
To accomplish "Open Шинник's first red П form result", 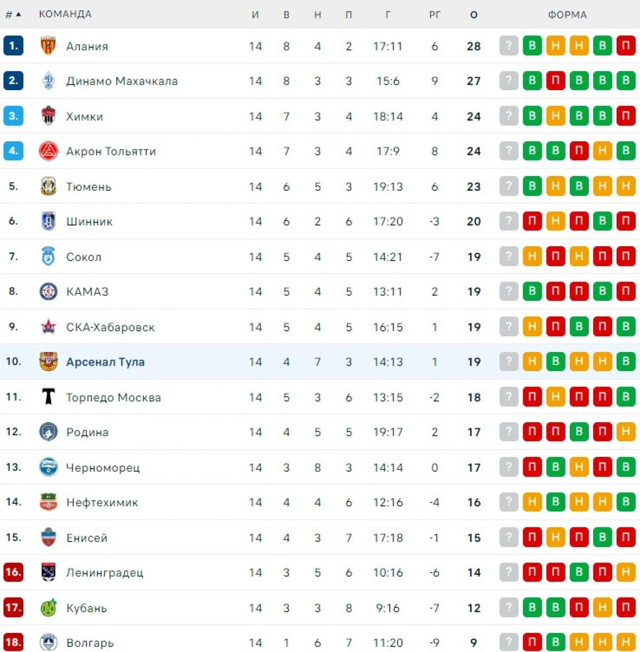I will (532, 222).
